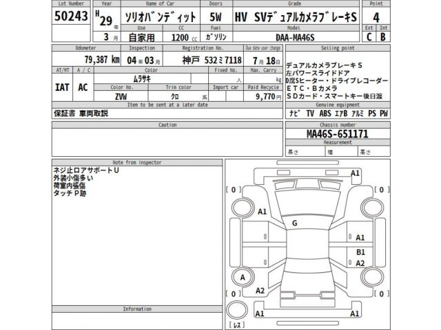Select the inspector note タッチP跡
The height and width of the screenshot is (330, 441).
tap(70, 193)
